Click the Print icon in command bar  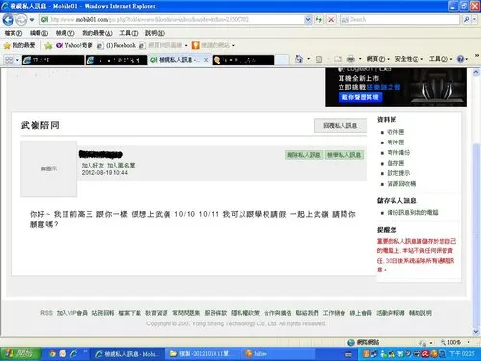pyautogui.click(x=351, y=59)
